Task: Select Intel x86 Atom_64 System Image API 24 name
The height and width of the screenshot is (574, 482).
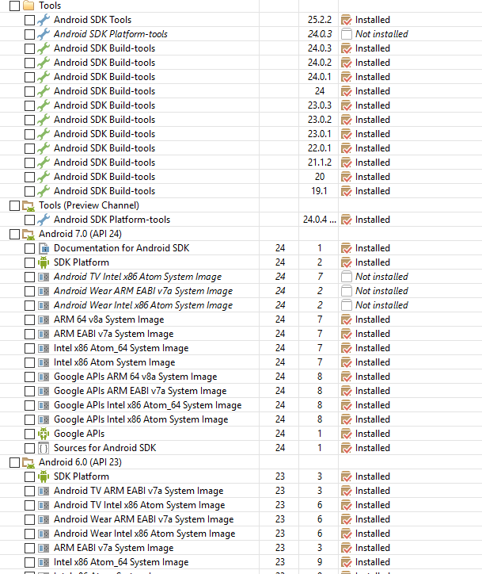Action: point(121,348)
